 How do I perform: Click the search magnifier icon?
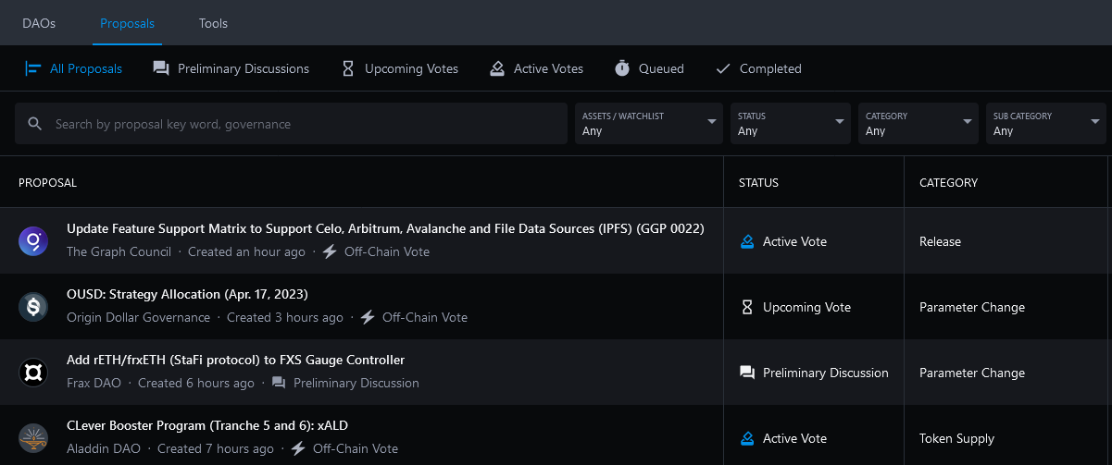(35, 124)
